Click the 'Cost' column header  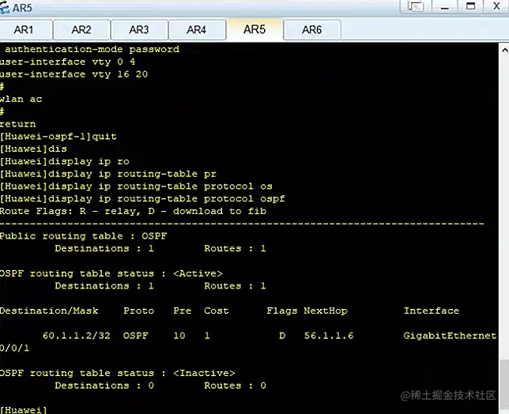coord(217,310)
